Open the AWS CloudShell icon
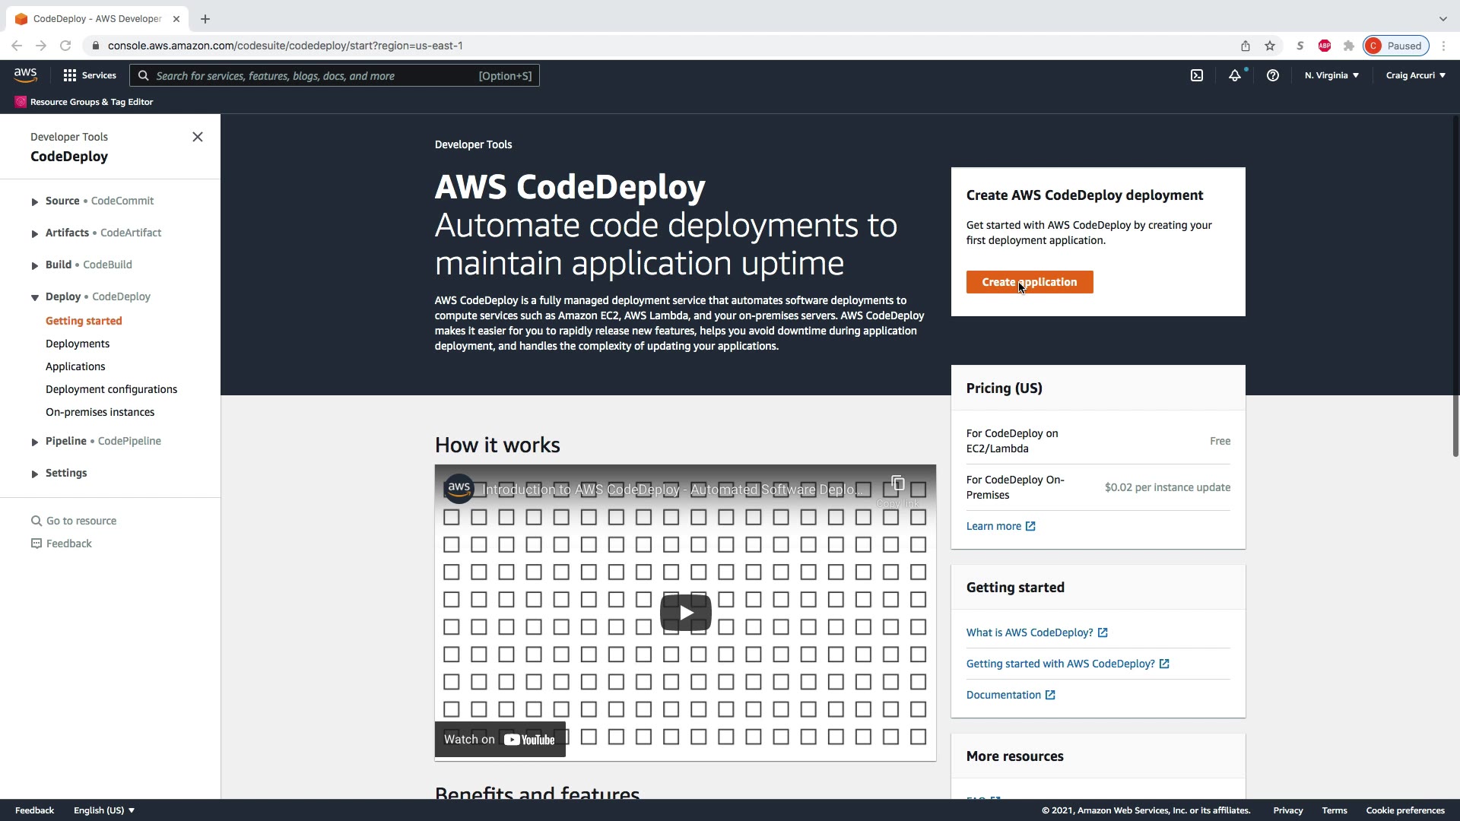Screen dimensions: 1460x821 click(x=1197, y=75)
